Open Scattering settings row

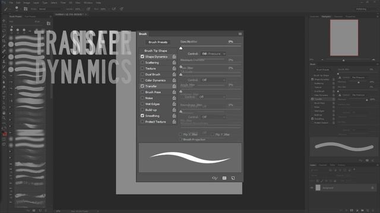click(152, 63)
